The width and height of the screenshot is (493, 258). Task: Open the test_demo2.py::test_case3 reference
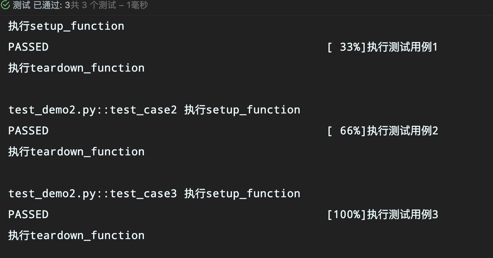93,193
